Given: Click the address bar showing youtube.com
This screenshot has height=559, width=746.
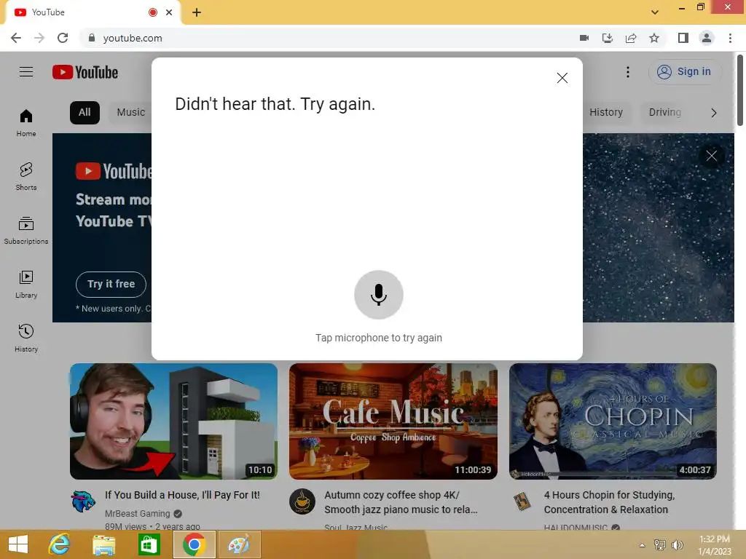Looking at the screenshot, I should [329, 38].
